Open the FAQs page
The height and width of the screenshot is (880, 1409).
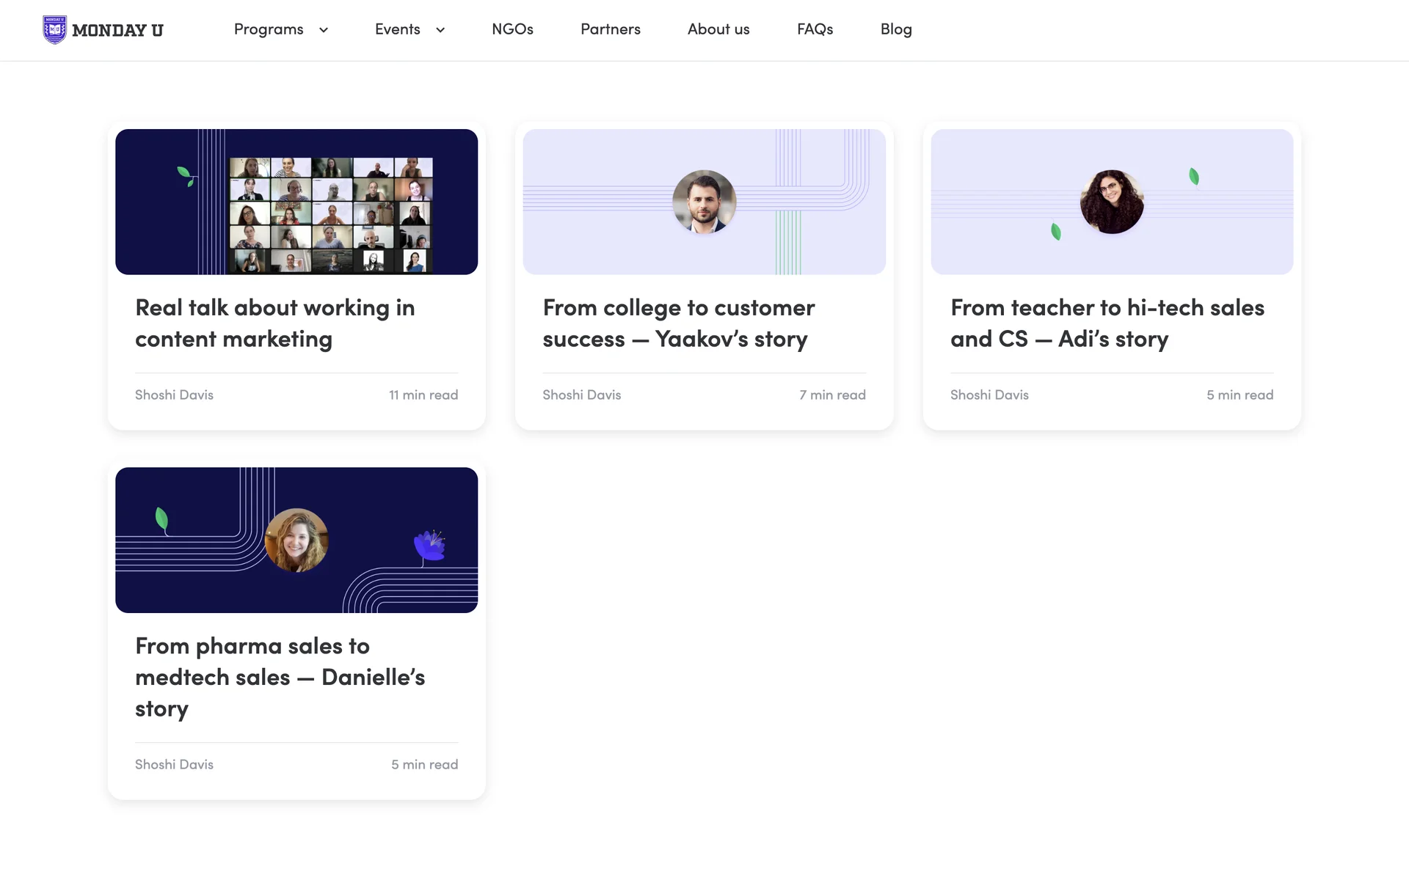pos(815,29)
